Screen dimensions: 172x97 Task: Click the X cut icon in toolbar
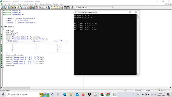[x=43, y=7]
